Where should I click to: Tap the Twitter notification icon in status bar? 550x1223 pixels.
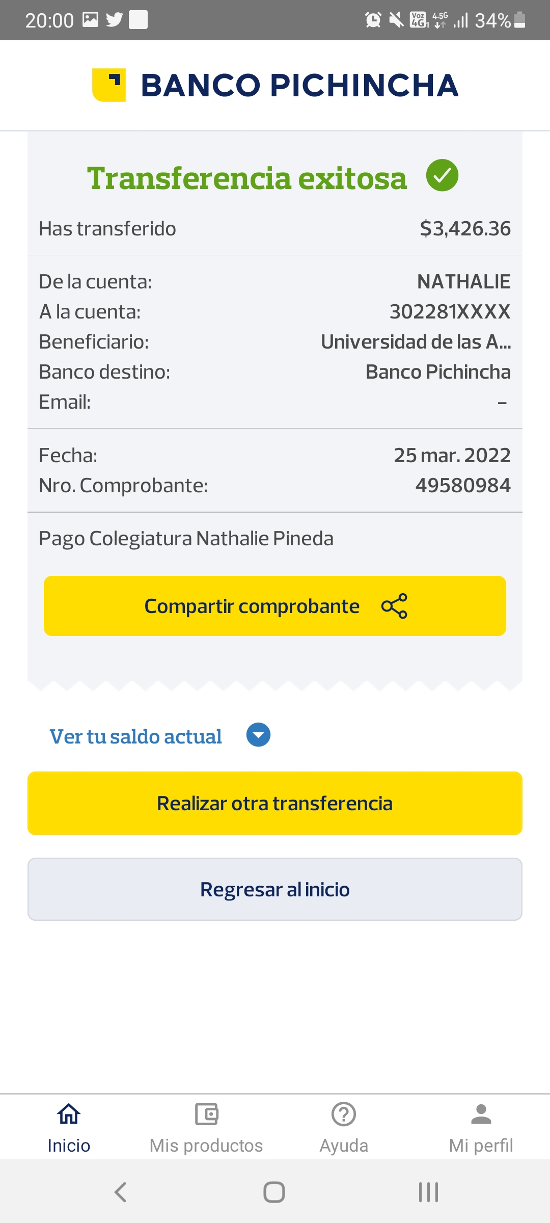114,20
